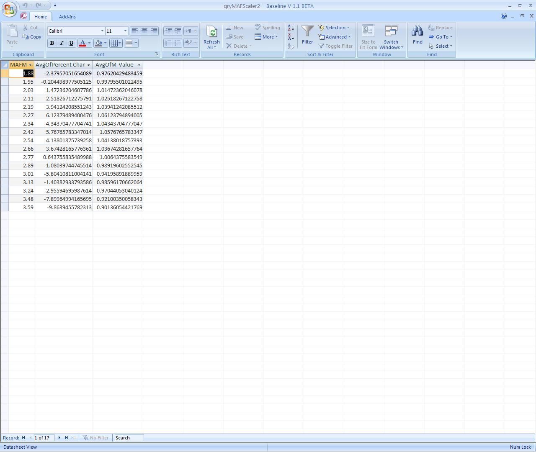This screenshot has width=536, height=452.
Task: Select the Home ribbon tab
Action: click(x=41, y=17)
